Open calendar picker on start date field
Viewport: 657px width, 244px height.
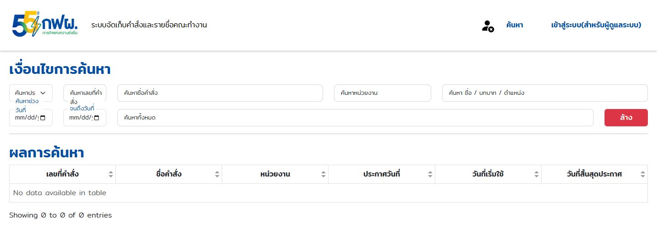click(x=43, y=118)
